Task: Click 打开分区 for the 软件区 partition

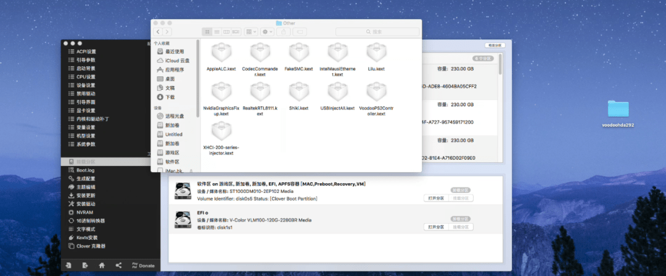Action: tap(436, 198)
